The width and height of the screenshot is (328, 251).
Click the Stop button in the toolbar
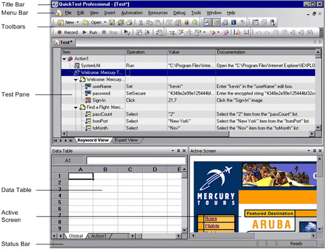(110, 33)
